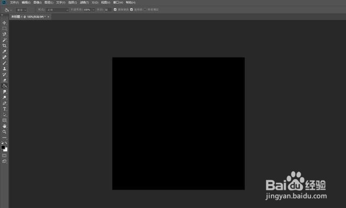Click the Photoshop logo icon
346x208 pixels.
tap(4, 2)
